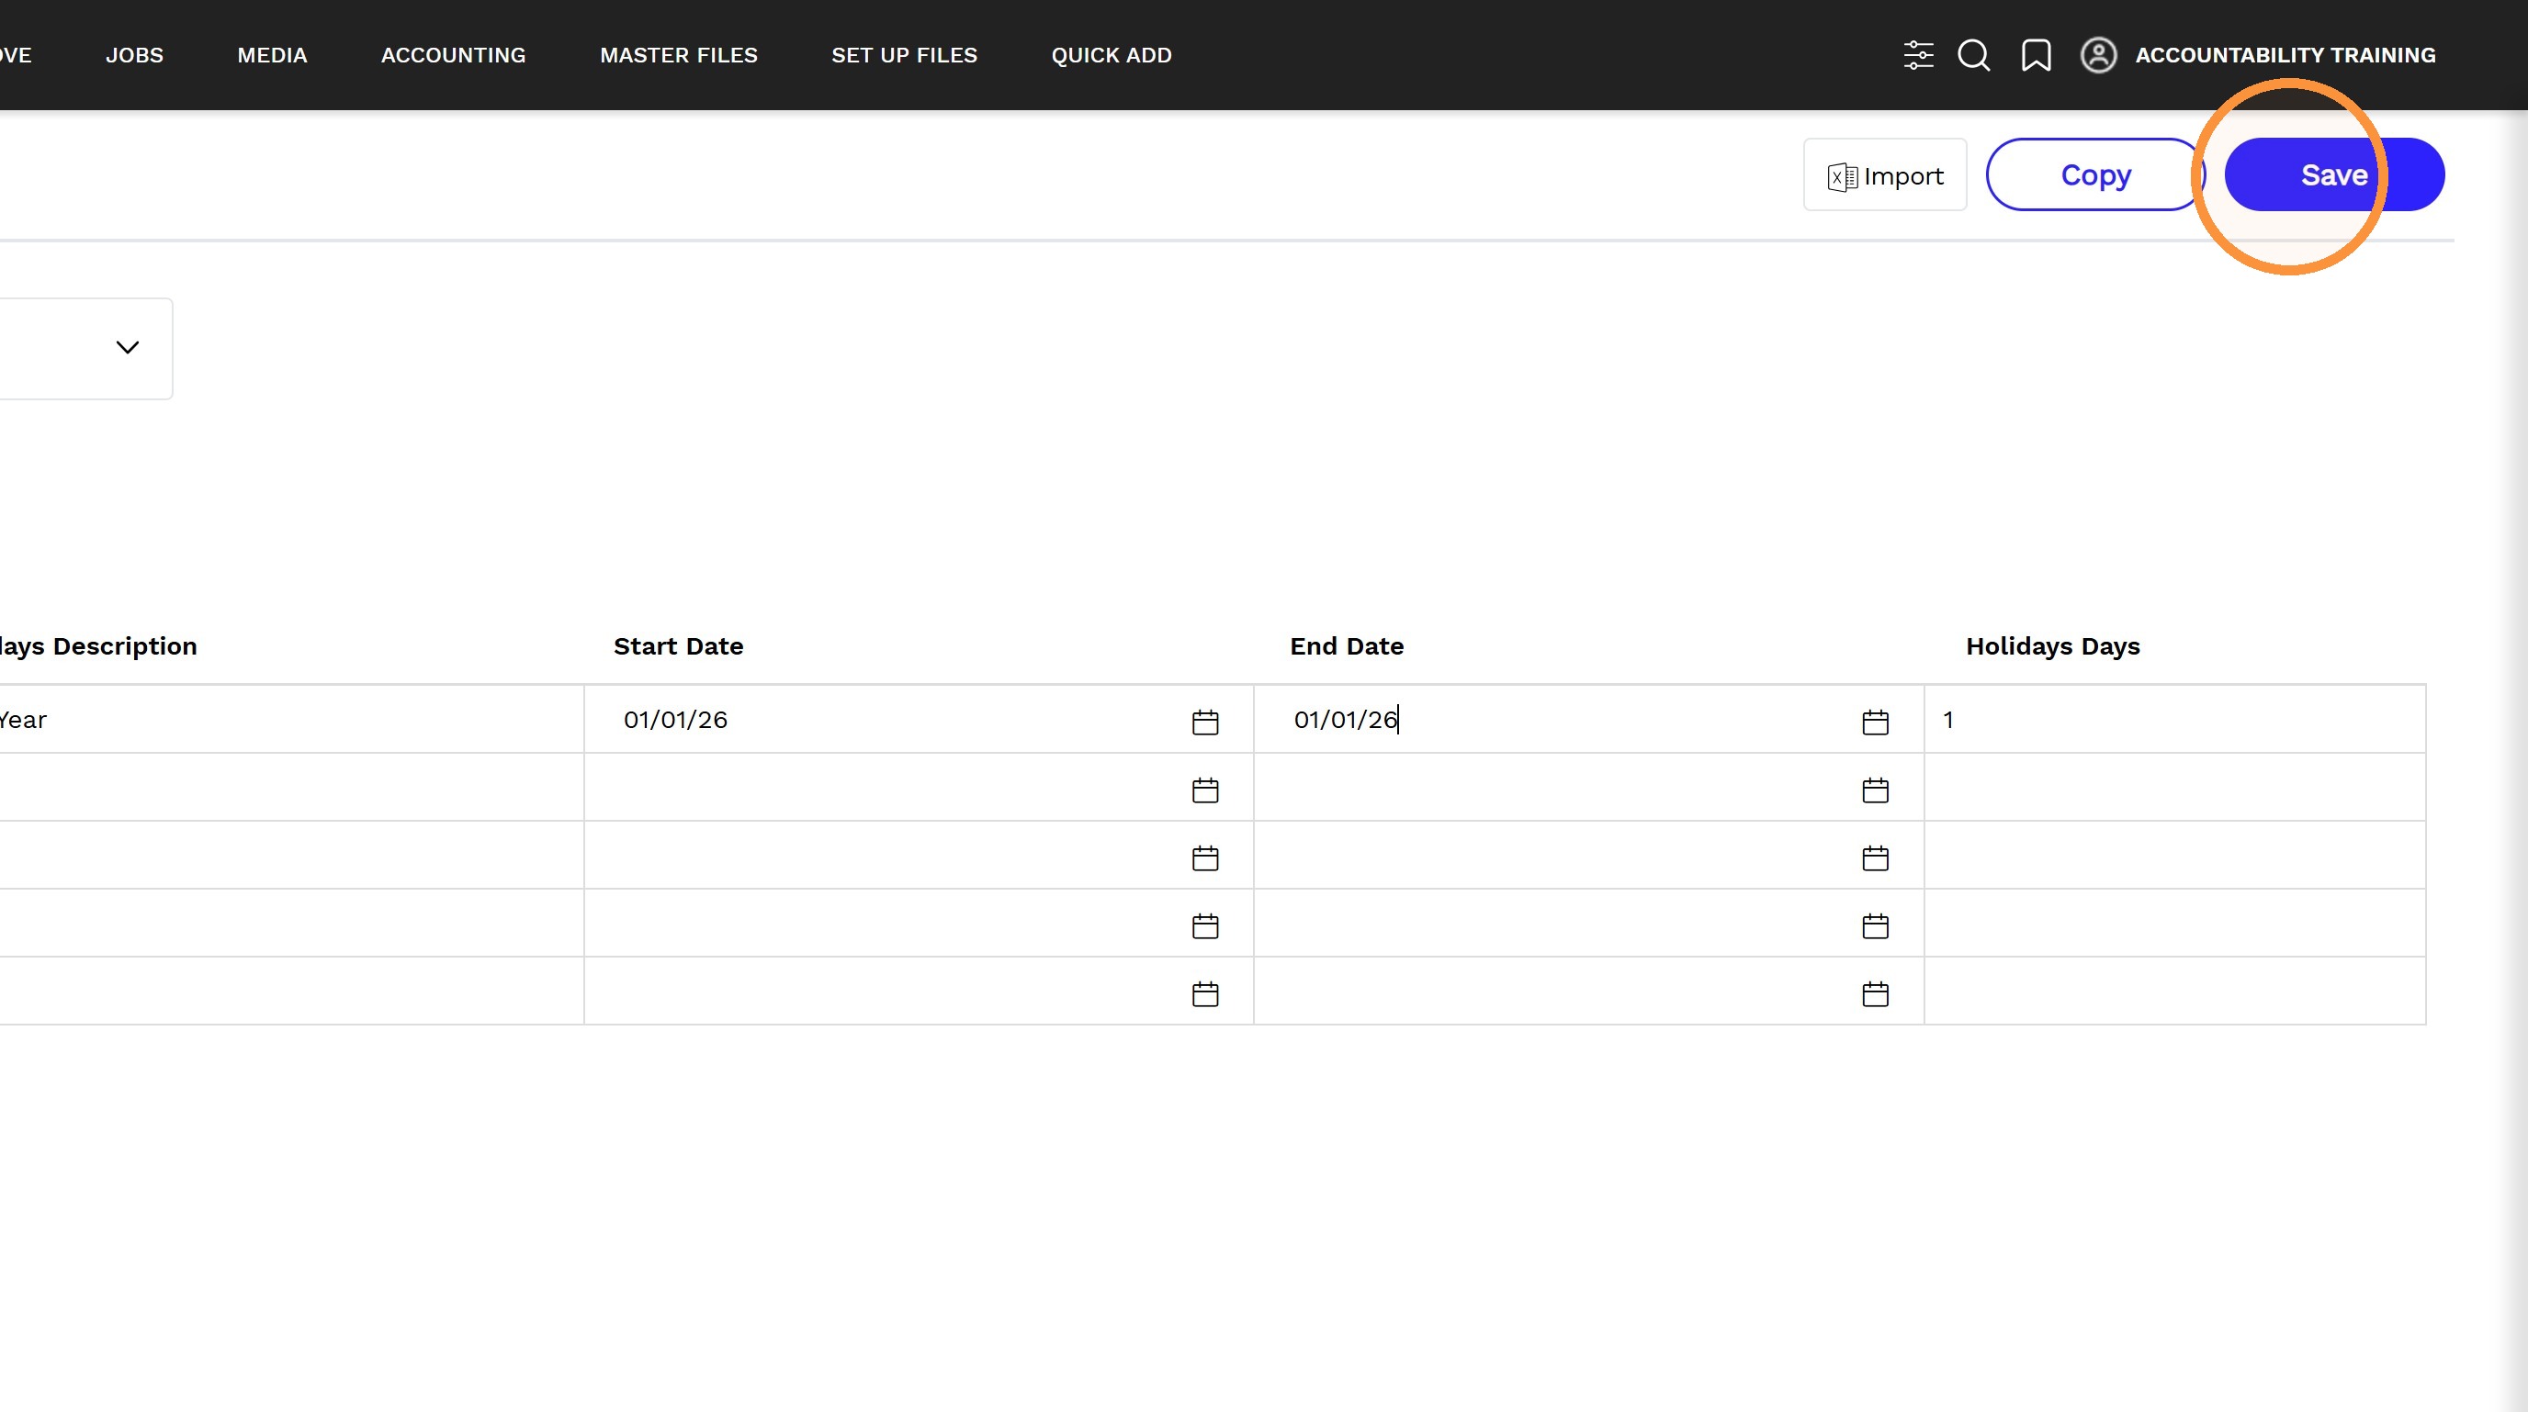2528x1412 pixels.
Task: Open End Date calendar for first row
Action: click(x=1876, y=722)
